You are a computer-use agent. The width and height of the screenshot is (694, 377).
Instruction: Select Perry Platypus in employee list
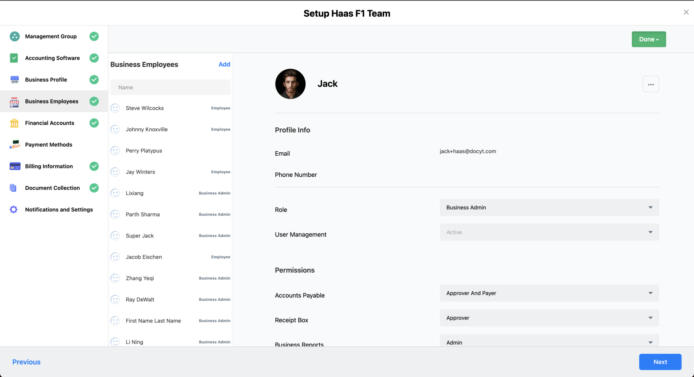point(144,151)
